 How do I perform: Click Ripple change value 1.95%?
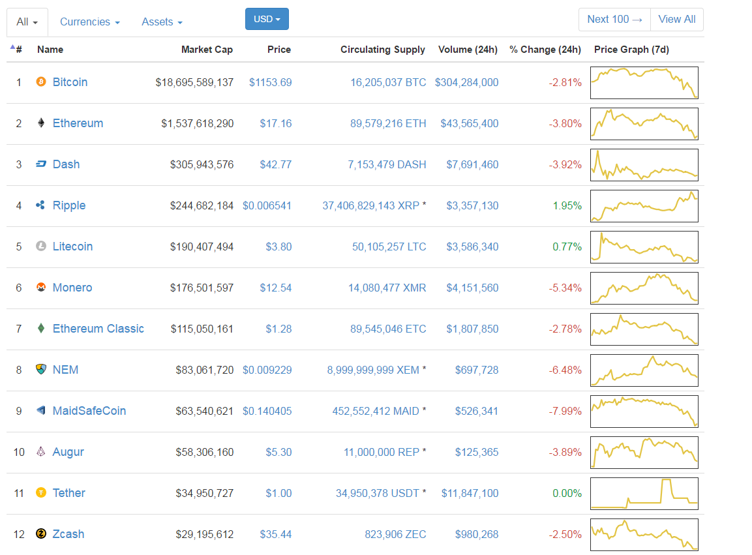(567, 206)
